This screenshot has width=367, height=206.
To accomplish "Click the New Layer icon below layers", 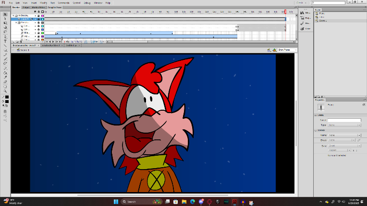I will click(13, 42).
